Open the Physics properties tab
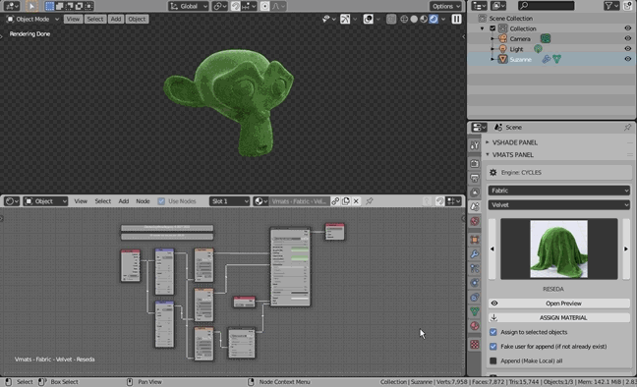The image size is (637, 387). click(475, 283)
